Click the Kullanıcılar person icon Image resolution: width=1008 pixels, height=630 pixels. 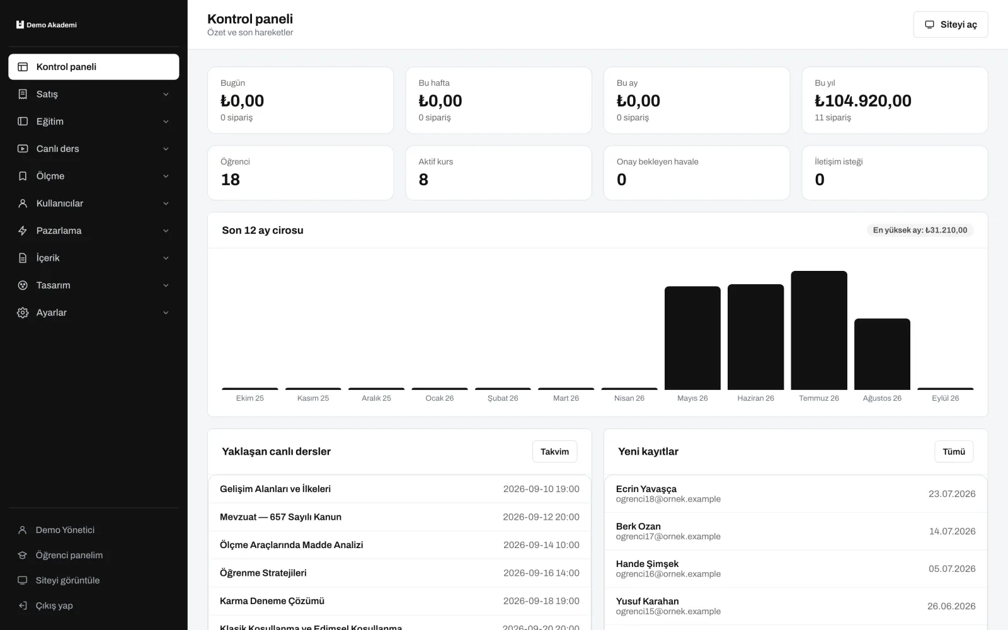[x=23, y=203]
